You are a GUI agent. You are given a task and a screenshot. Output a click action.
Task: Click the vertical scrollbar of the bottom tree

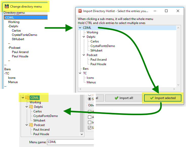coord(82,114)
